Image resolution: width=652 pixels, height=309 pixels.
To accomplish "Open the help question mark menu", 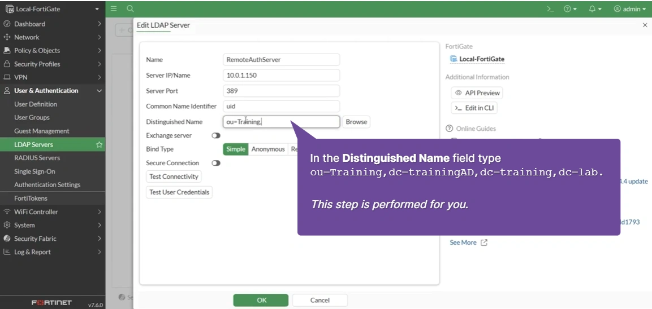I will [569, 8].
